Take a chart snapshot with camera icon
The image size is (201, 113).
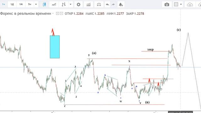click(x=167, y=5)
